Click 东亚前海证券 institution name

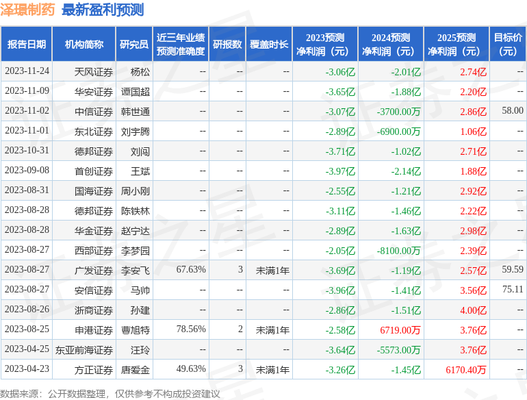(84, 350)
